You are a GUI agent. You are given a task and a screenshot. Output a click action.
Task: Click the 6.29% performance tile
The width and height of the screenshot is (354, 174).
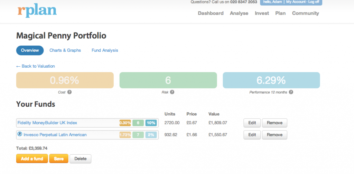click(x=271, y=80)
